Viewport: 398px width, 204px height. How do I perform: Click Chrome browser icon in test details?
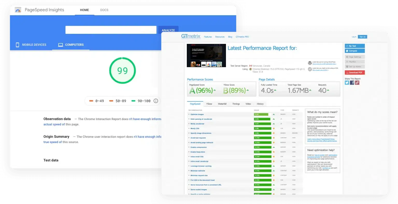(x=251, y=69)
